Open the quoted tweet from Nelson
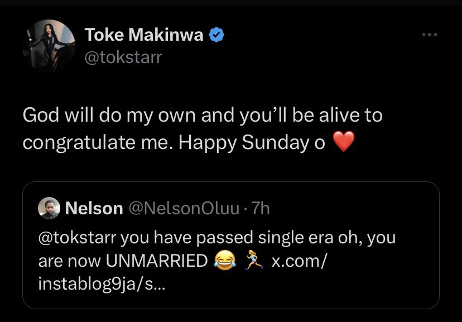This screenshot has height=322, width=462. pos(231,246)
